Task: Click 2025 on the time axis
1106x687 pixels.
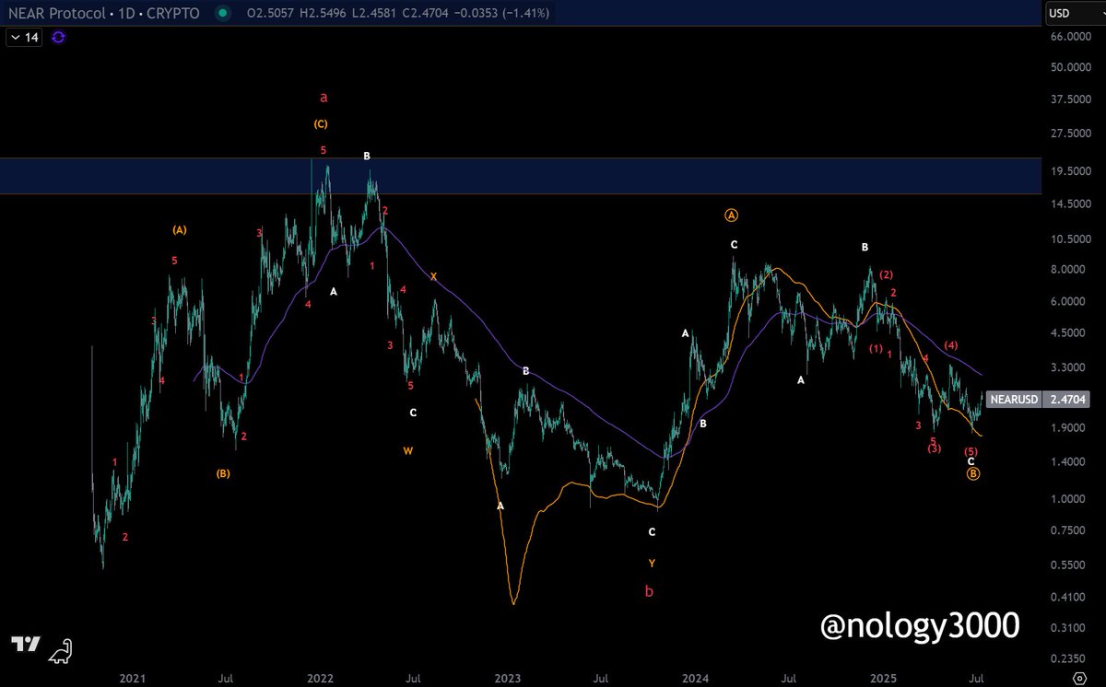Action: 883,679
